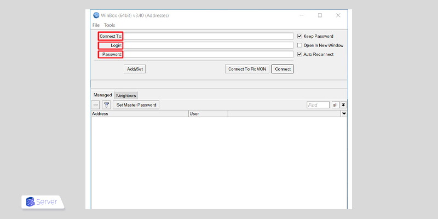Image resolution: width=438 pixels, height=219 pixels.
Task: Click the Login input field
Action: [x=209, y=45]
